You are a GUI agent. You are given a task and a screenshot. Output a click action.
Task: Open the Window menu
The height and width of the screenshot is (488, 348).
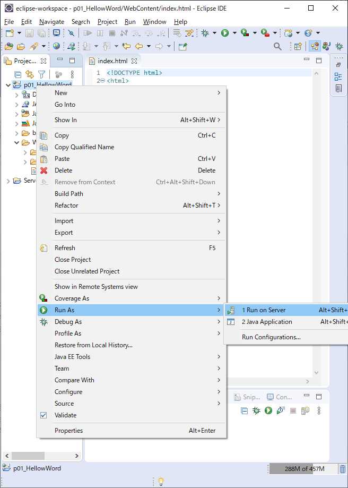154,22
